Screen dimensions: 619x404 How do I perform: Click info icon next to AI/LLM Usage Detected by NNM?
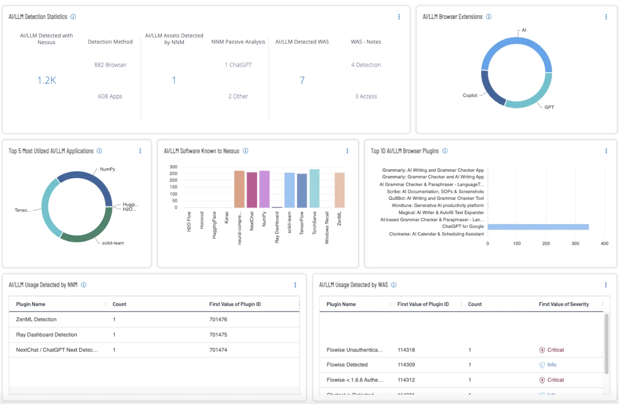pyautogui.click(x=84, y=285)
